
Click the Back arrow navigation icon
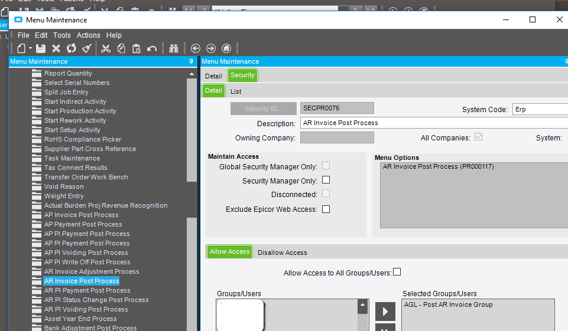[196, 48]
